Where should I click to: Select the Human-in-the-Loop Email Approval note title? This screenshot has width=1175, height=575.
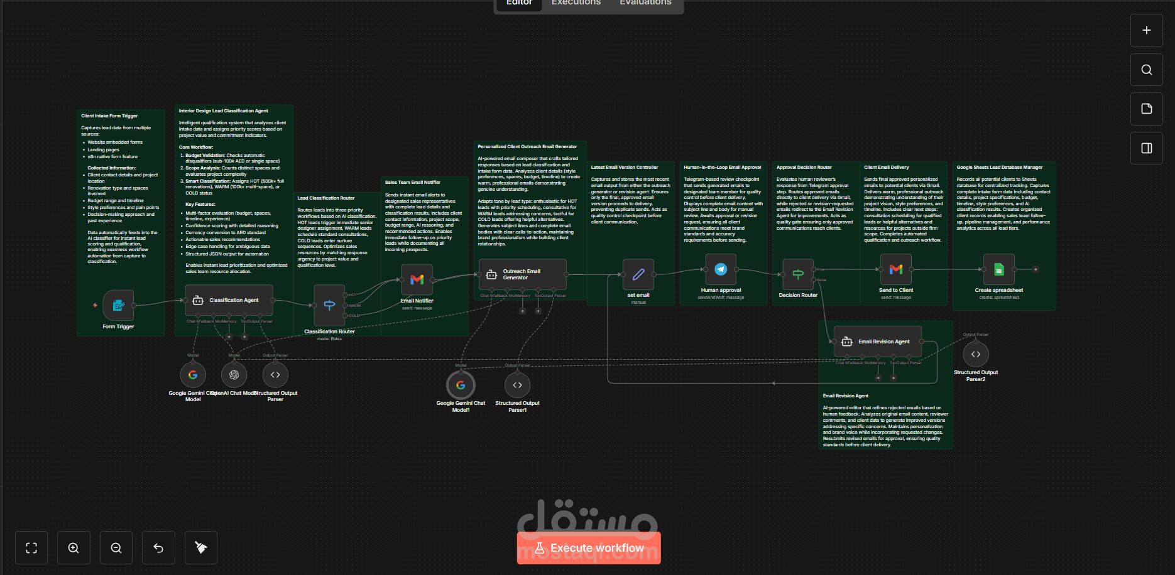point(723,168)
